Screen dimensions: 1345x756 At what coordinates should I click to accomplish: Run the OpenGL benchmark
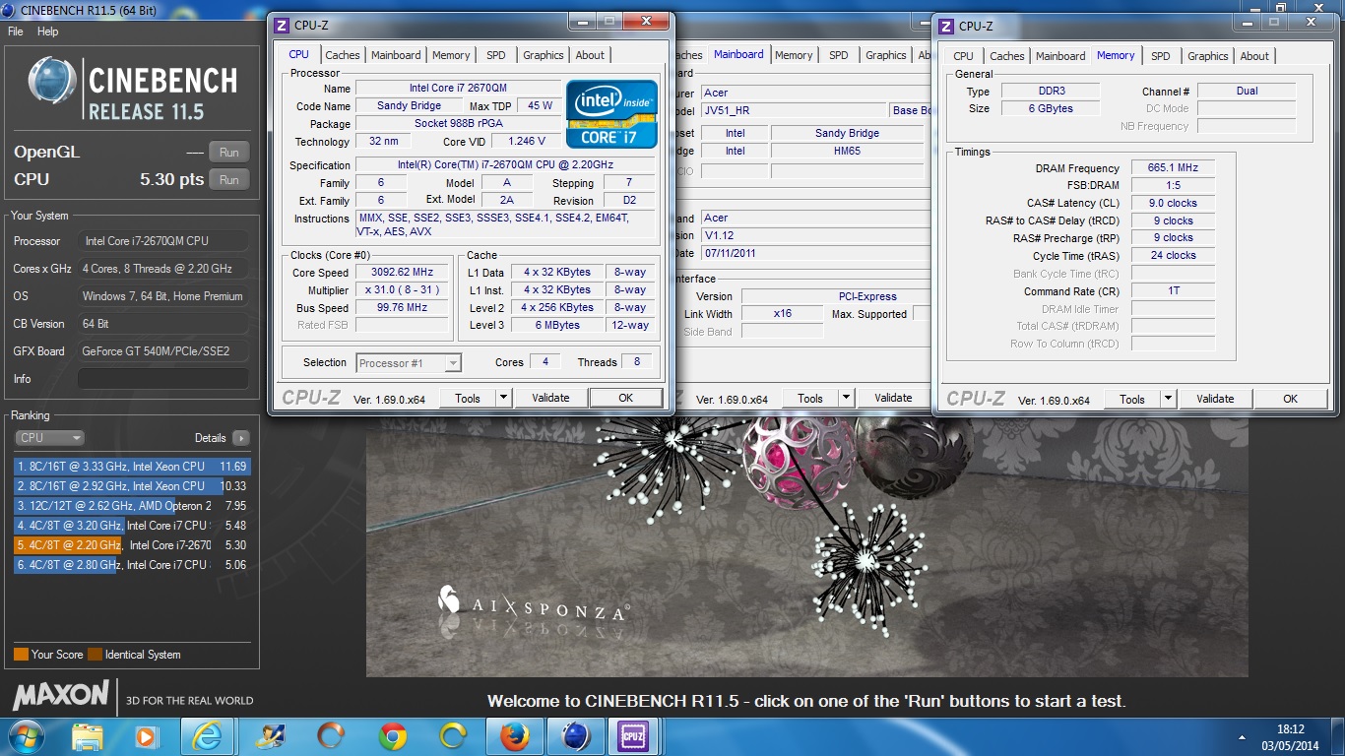pos(229,152)
